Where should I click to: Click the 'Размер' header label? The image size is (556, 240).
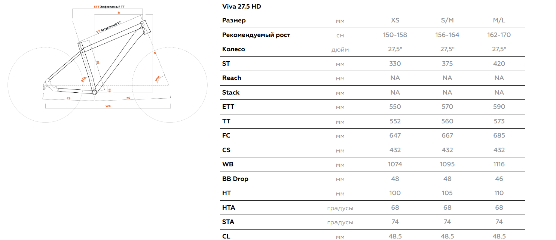click(x=234, y=21)
